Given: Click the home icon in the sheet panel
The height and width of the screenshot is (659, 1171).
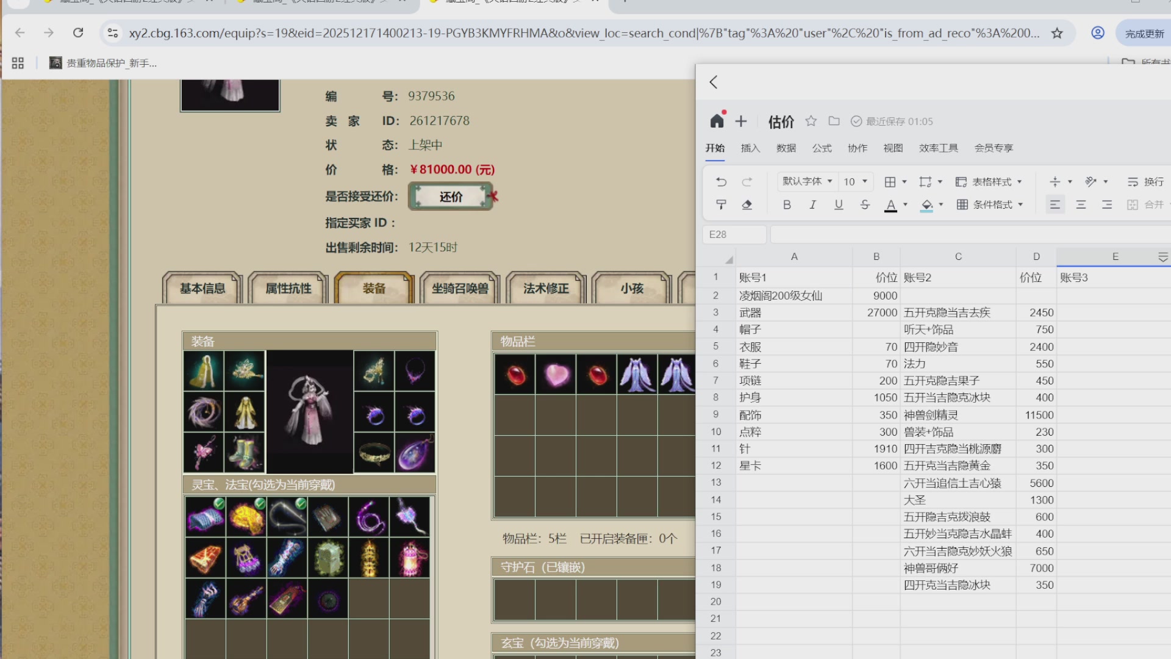Looking at the screenshot, I should tap(717, 121).
